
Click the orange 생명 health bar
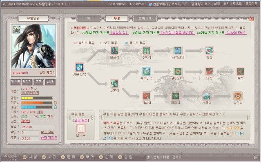point(37,102)
